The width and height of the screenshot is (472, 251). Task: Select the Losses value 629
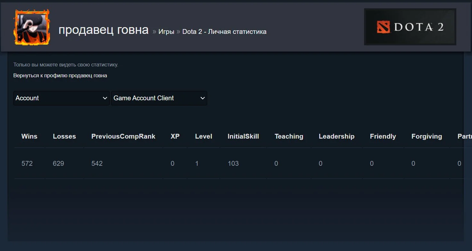tap(58, 164)
